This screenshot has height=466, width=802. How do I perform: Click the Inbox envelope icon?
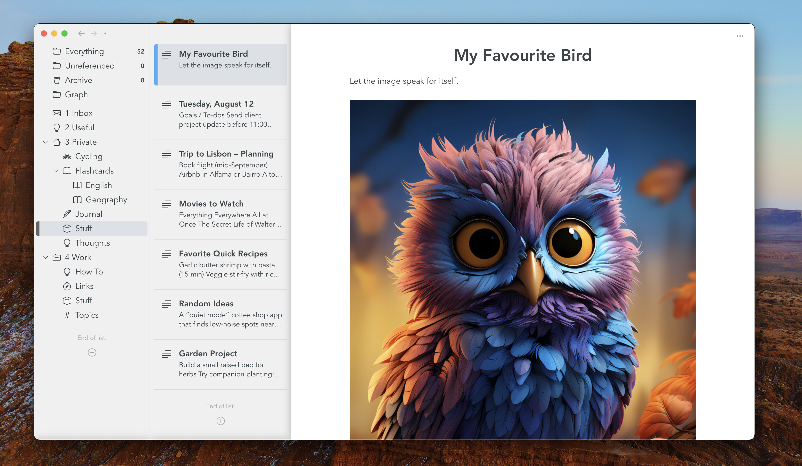pyautogui.click(x=57, y=113)
